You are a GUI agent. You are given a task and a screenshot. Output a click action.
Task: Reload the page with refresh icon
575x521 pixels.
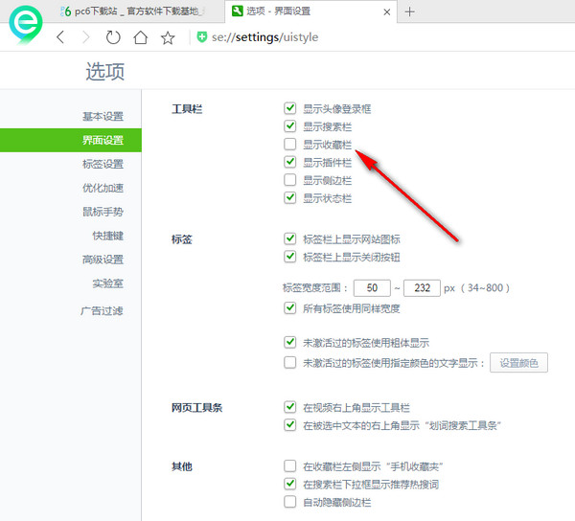114,37
